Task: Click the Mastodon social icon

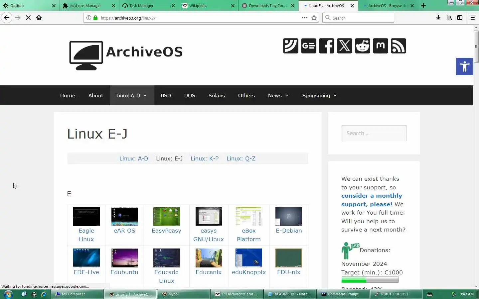Action: click(381, 46)
